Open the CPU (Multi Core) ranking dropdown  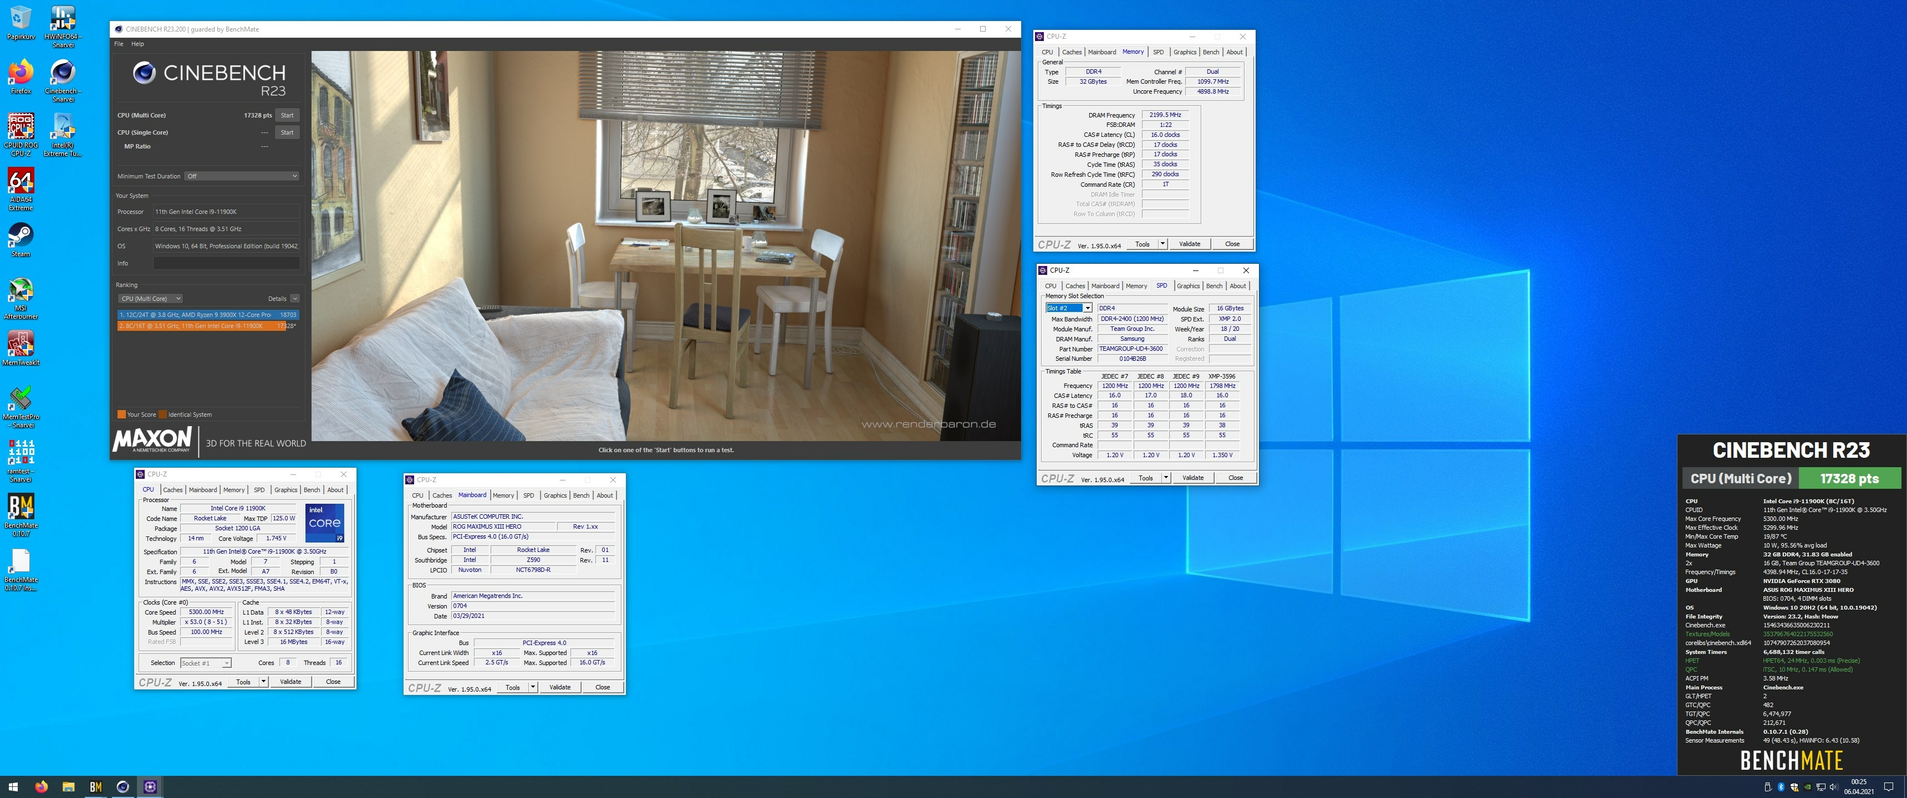click(150, 298)
